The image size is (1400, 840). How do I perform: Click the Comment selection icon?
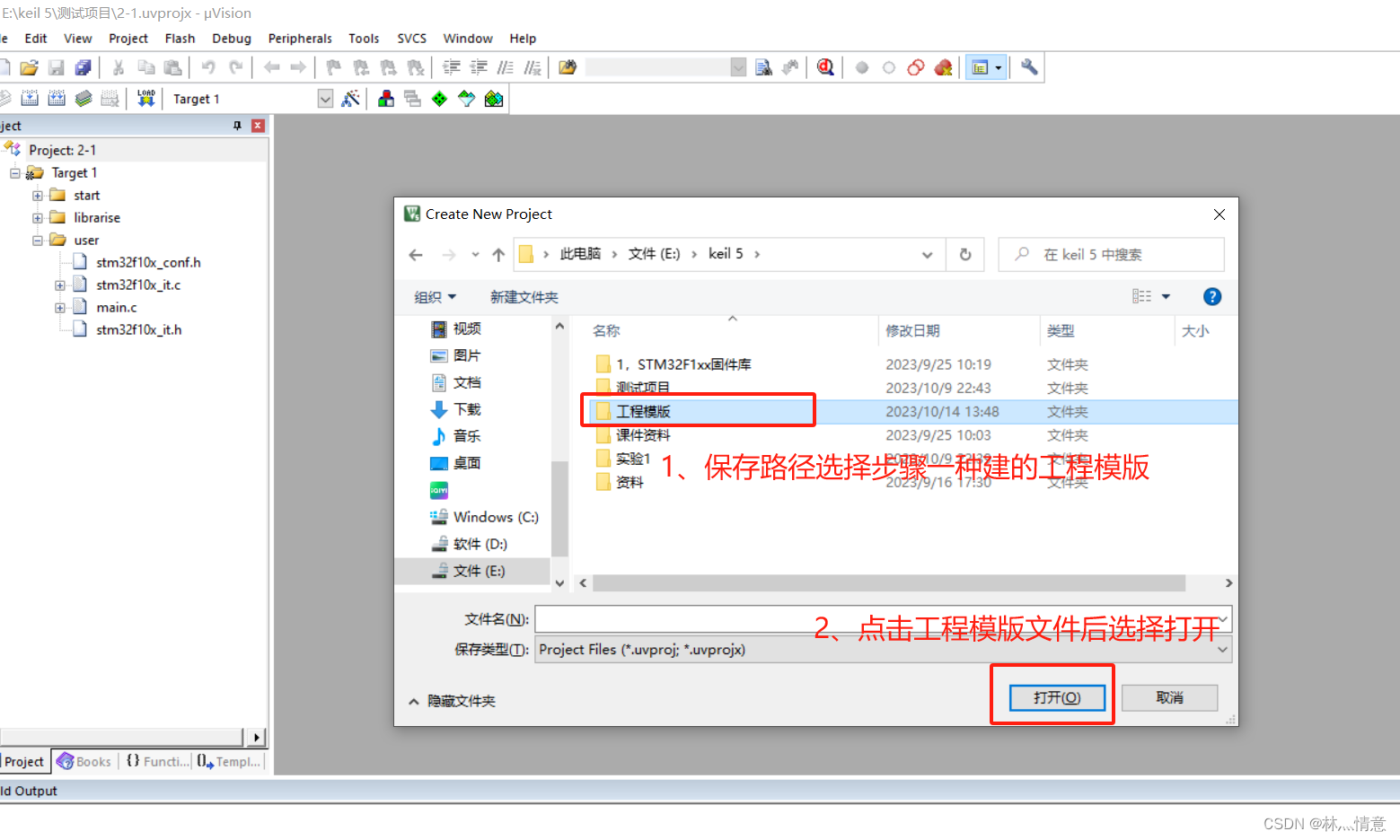506,67
